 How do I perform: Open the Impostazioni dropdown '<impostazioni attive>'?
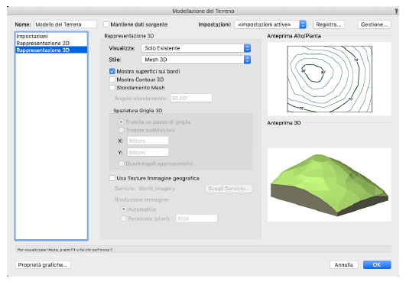pos(271,24)
